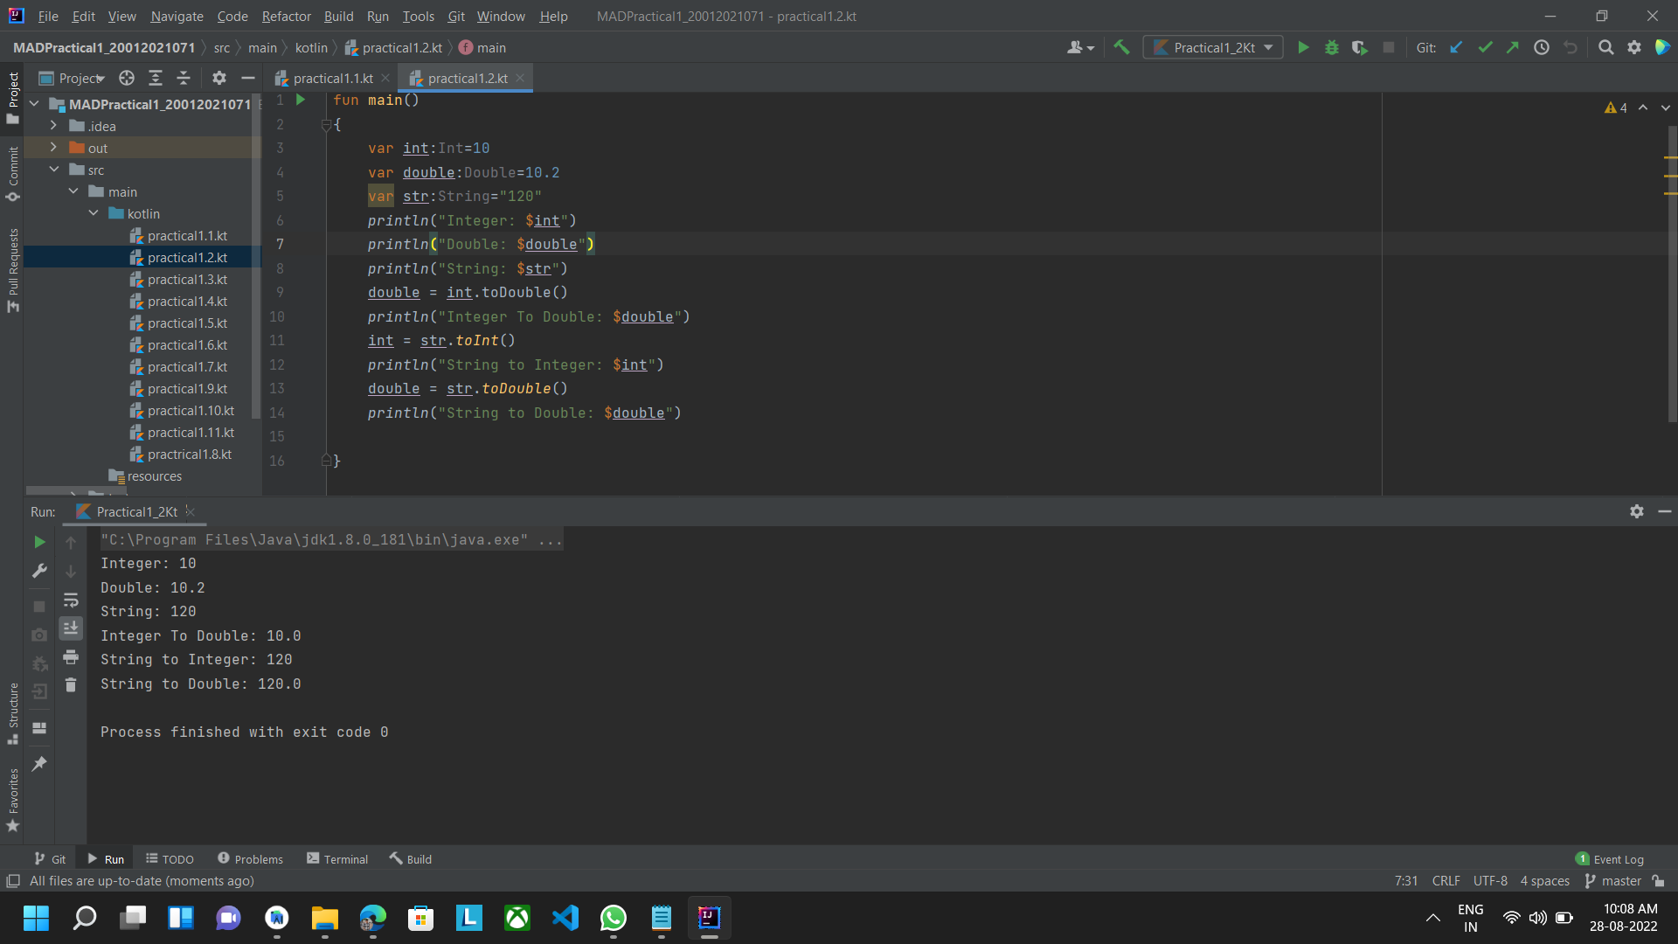Pull changes using the Git update arrow
The image size is (1678, 944).
[1456, 47]
